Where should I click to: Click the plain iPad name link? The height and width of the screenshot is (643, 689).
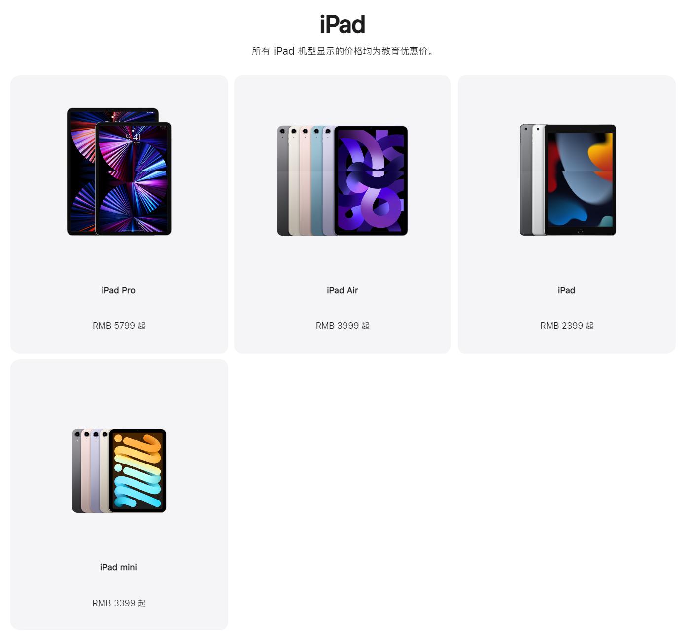[x=566, y=290]
